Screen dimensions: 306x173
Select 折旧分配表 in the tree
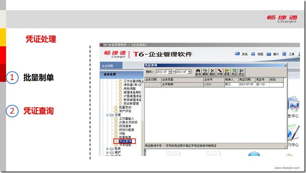127,130
